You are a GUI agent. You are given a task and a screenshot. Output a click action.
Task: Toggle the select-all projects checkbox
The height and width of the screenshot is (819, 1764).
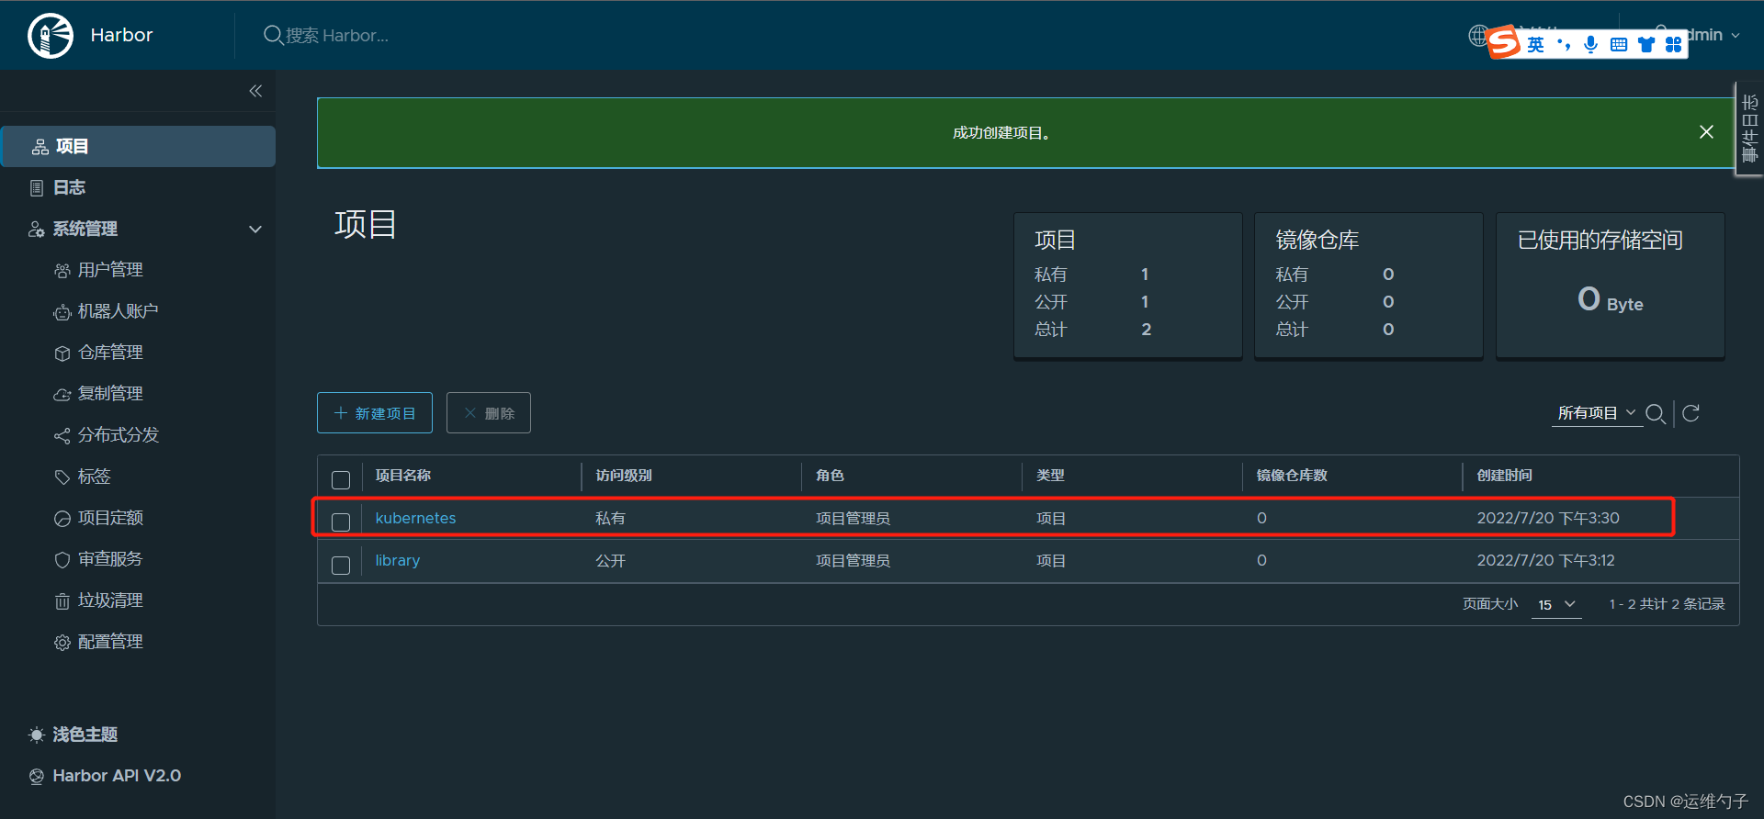pyautogui.click(x=341, y=479)
